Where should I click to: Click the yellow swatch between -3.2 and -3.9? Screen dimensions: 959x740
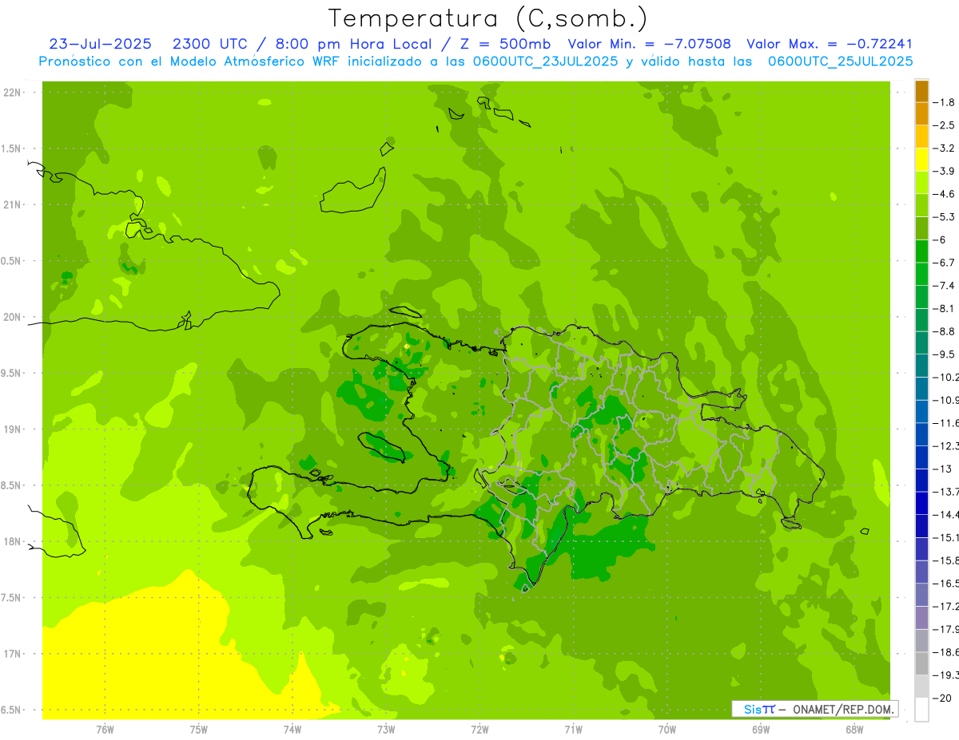click(x=921, y=160)
